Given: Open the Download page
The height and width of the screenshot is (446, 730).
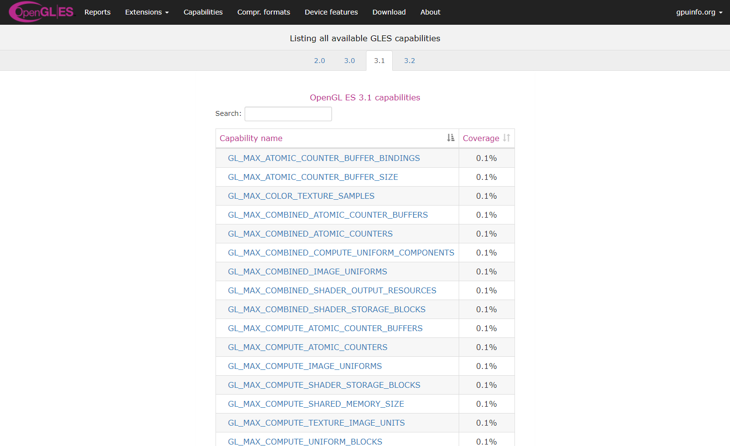Looking at the screenshot, I should click(x=389, y=12).
